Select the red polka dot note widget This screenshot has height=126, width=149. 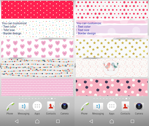[37, 10]
